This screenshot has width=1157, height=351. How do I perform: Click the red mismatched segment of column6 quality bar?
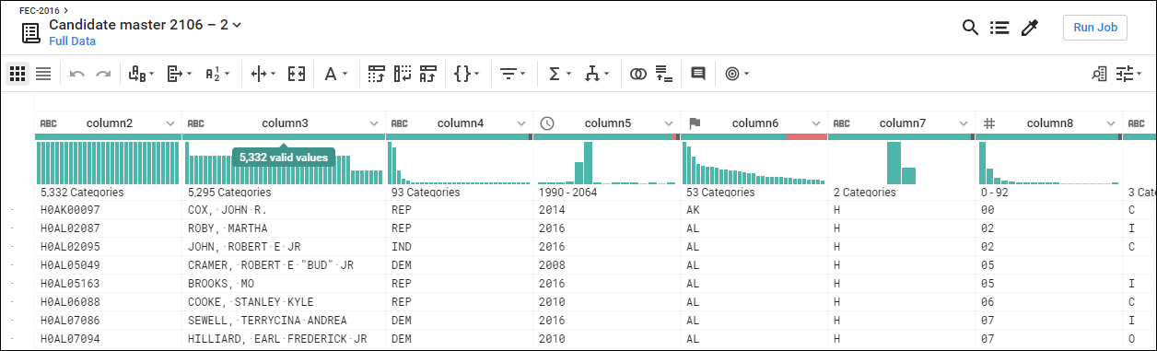click(806, 136)
